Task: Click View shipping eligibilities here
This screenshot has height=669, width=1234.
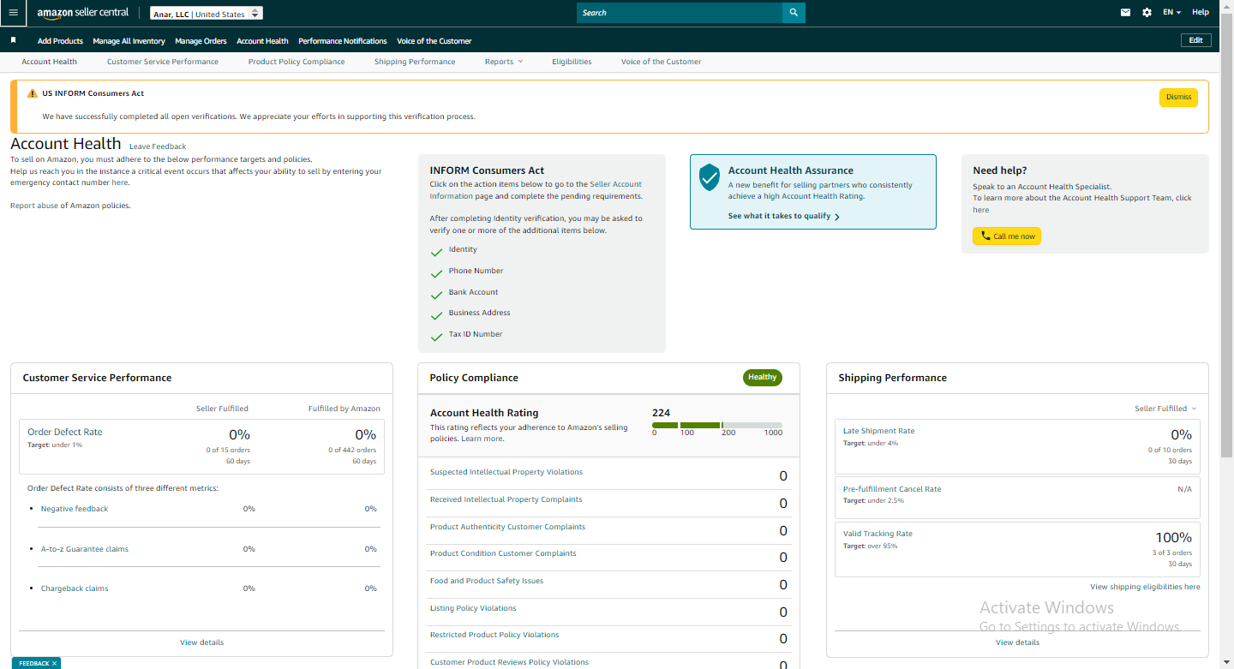Action: pos(1145,587)
